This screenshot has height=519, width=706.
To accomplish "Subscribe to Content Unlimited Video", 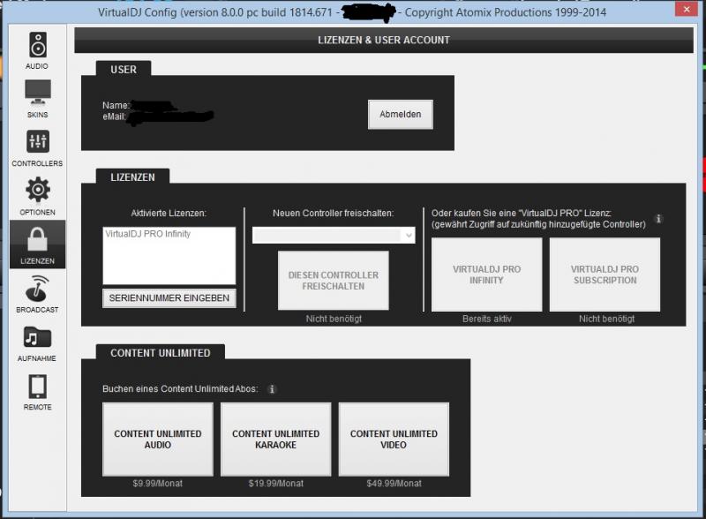I will coord(394,440).
